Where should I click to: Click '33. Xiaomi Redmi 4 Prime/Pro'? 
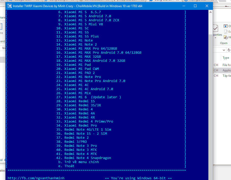[85, 122]
